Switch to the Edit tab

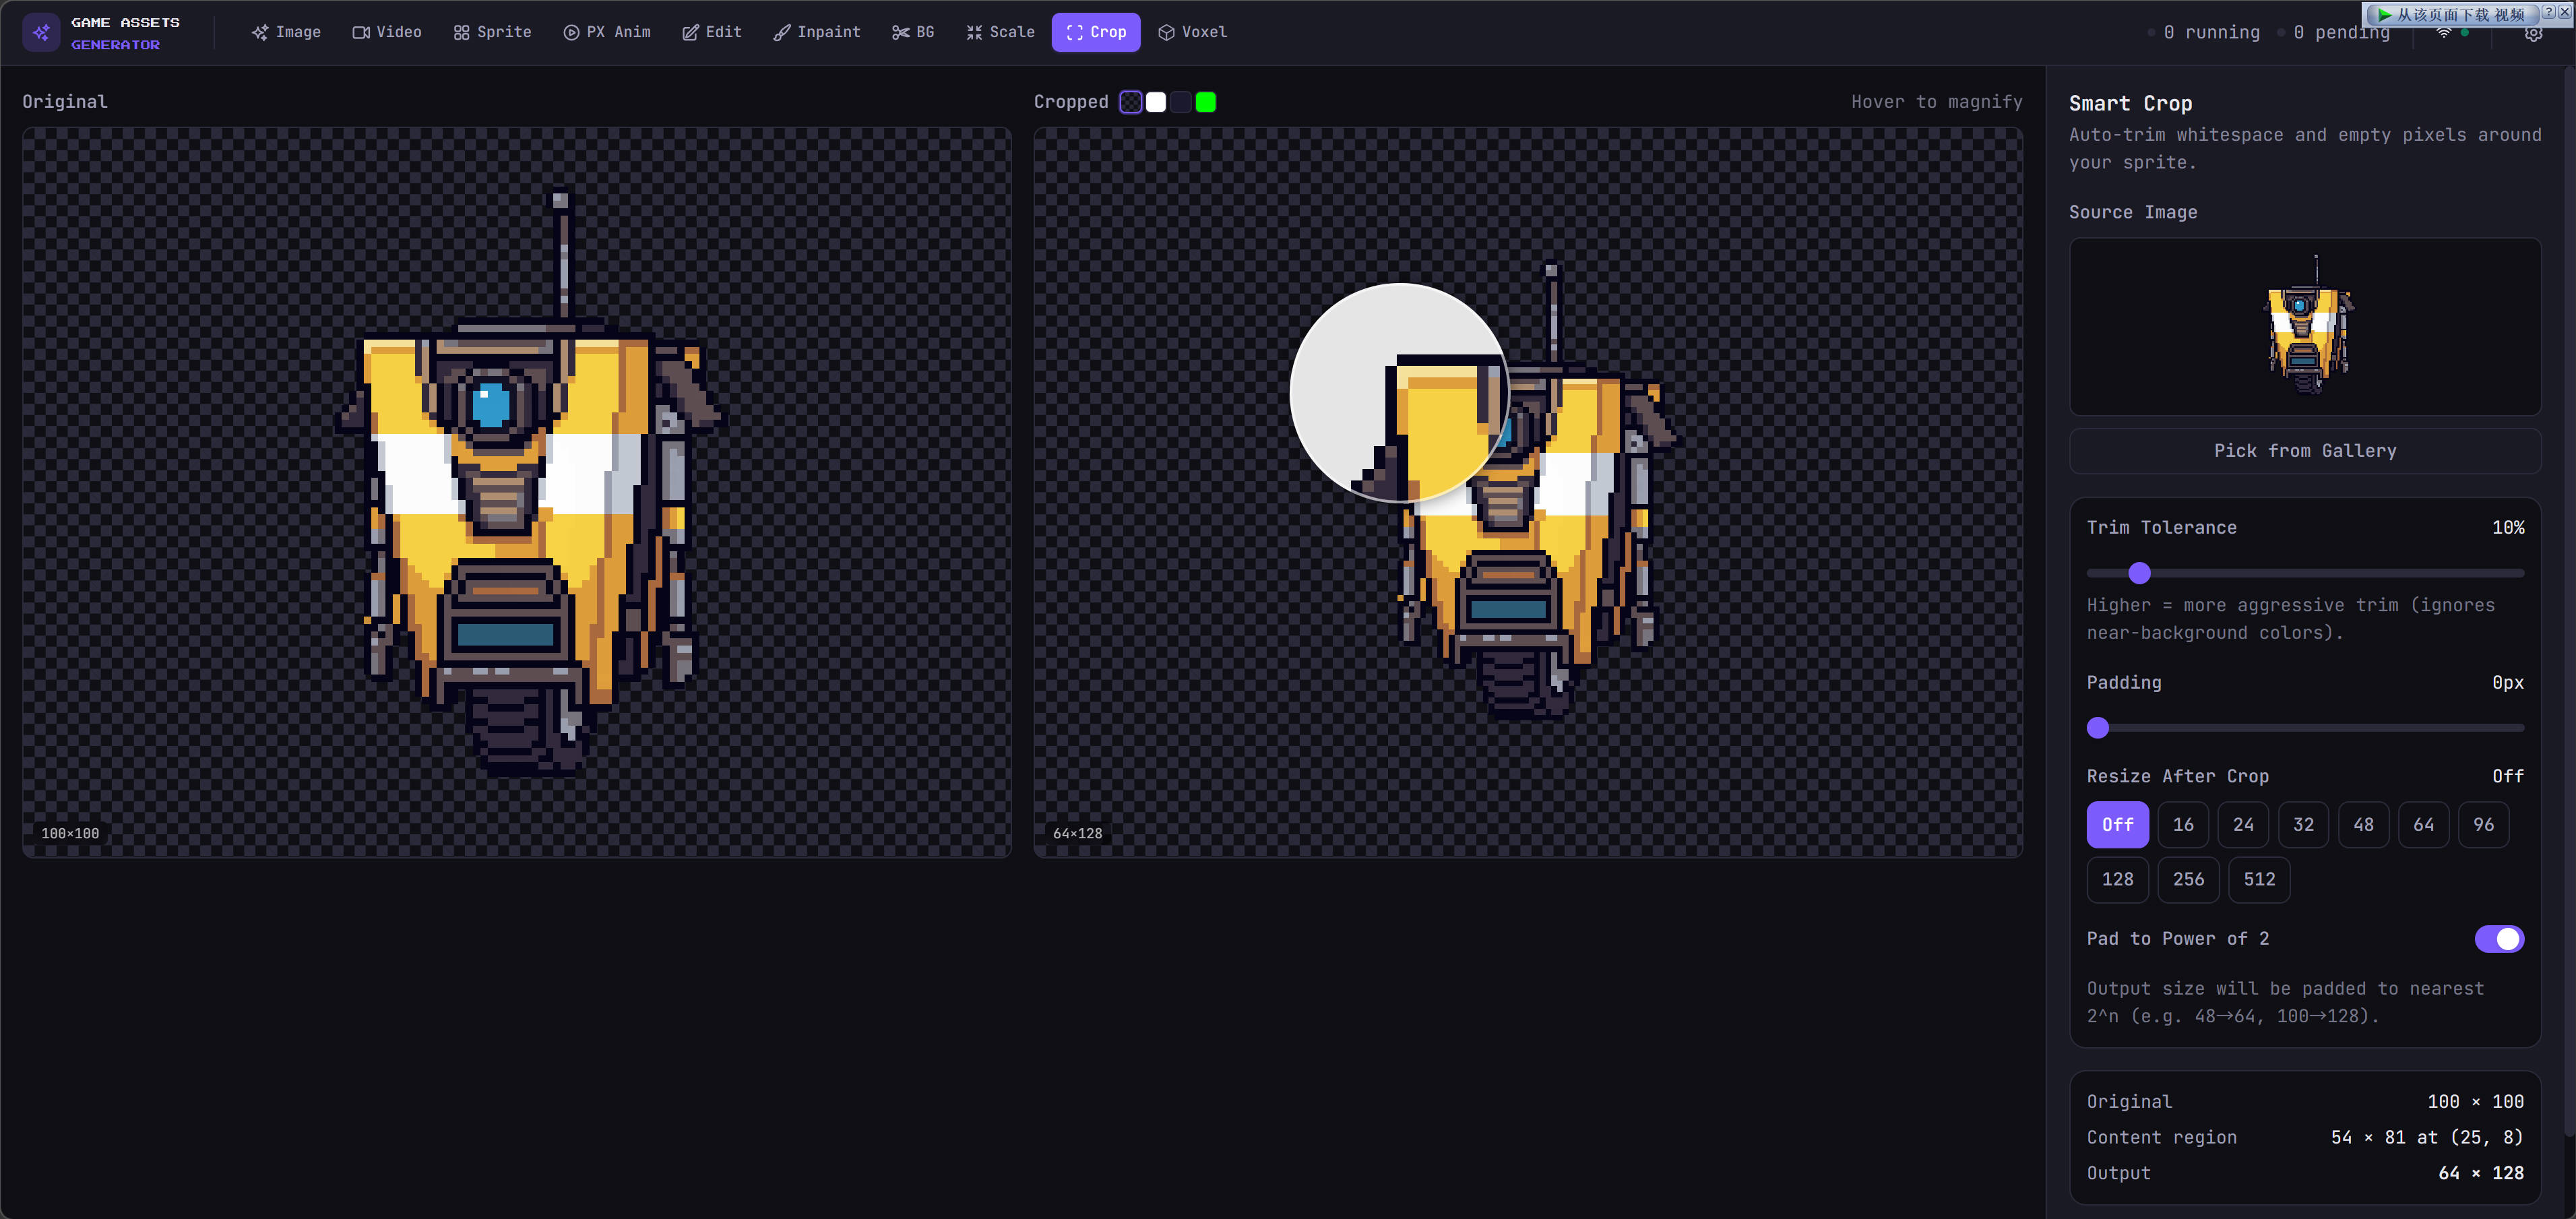711,32
